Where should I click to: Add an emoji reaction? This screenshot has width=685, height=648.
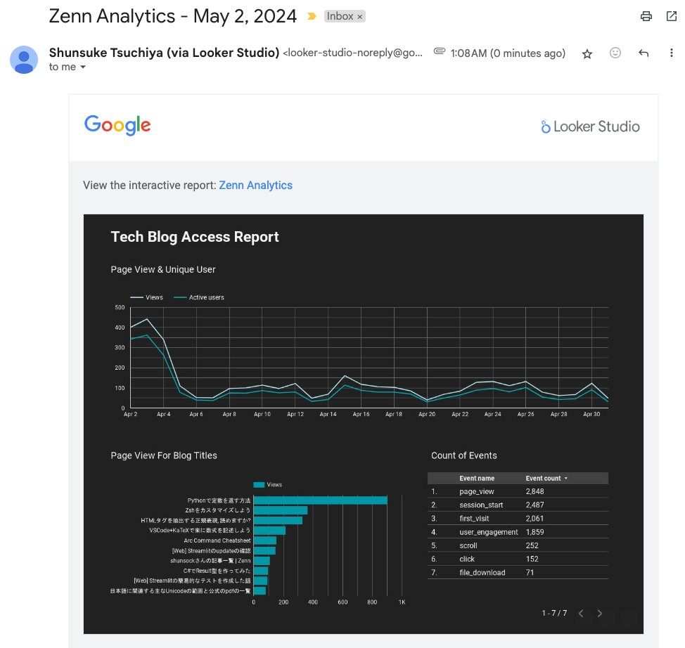[x=615, y=53]
